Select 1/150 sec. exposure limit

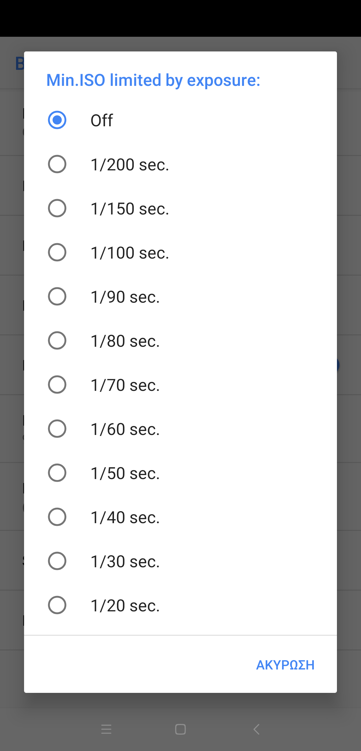(x=57, y=208)
